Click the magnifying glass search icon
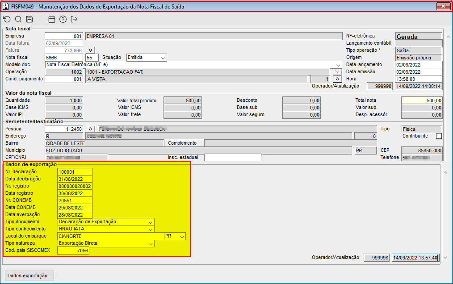 18,19
